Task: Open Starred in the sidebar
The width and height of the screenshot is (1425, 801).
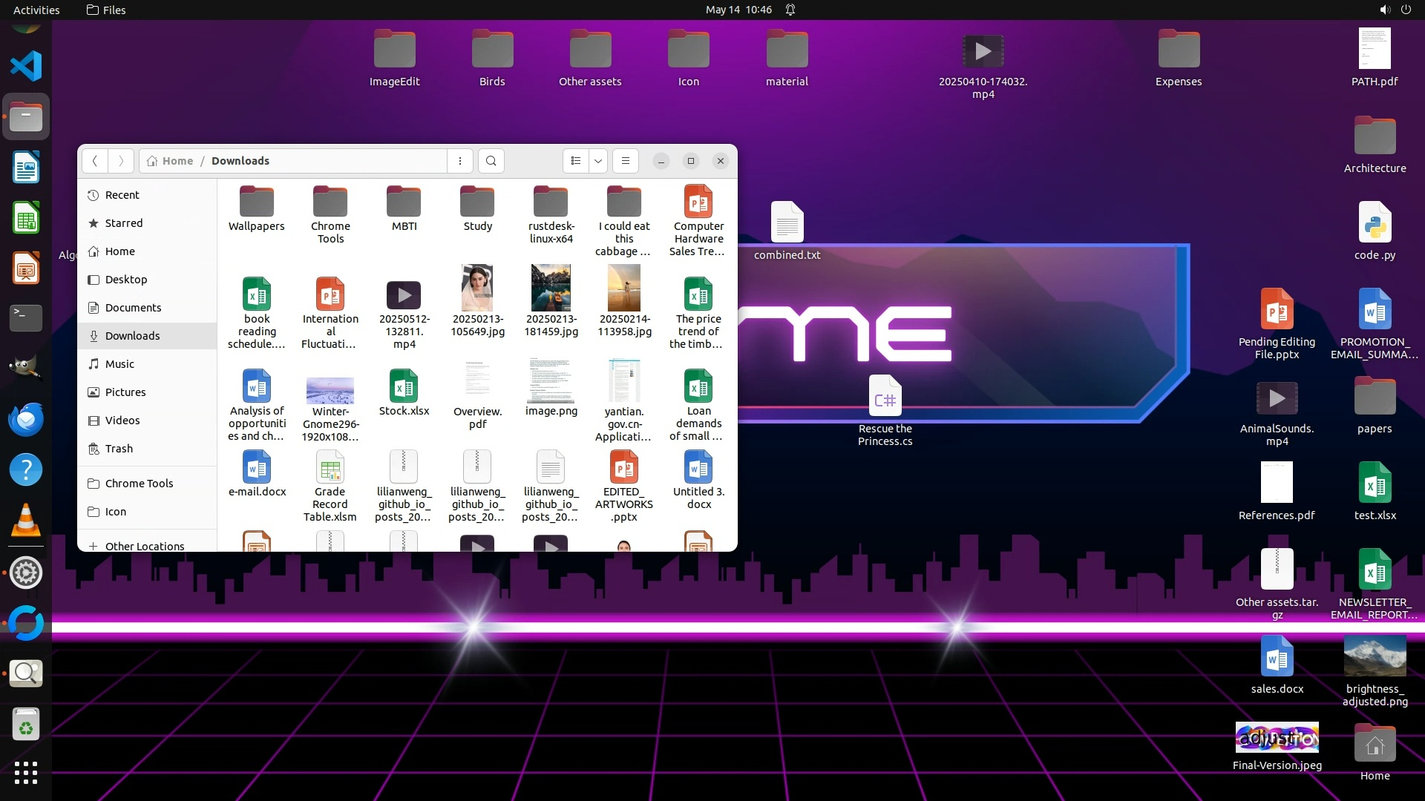Action: click(123, 223)
